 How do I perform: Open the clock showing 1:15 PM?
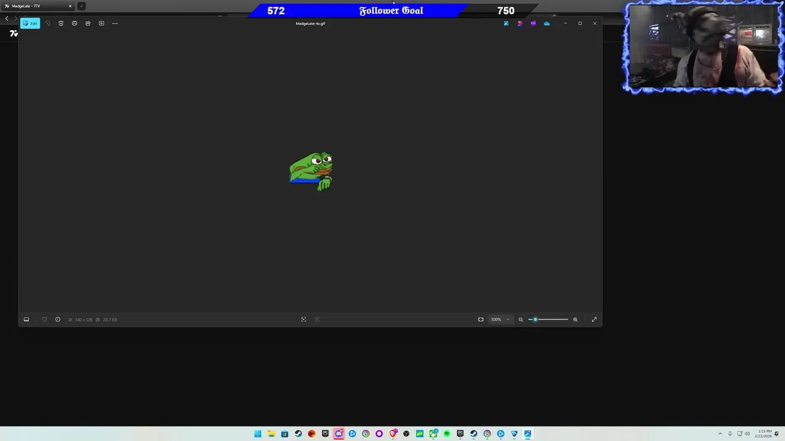point(764,434)
